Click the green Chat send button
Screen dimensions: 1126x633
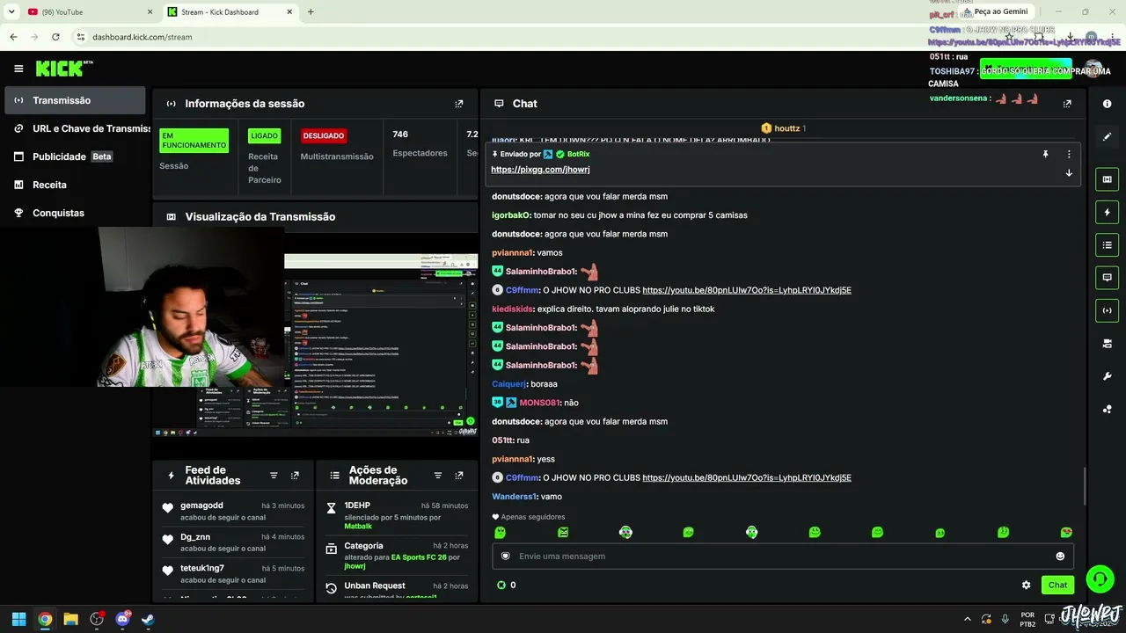1057,585
